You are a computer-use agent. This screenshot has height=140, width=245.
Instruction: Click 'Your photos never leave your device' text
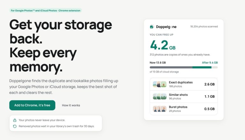[x=42, y=120]
